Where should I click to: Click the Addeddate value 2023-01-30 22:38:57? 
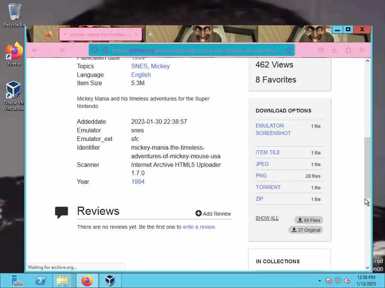click(x=159, y=122)
